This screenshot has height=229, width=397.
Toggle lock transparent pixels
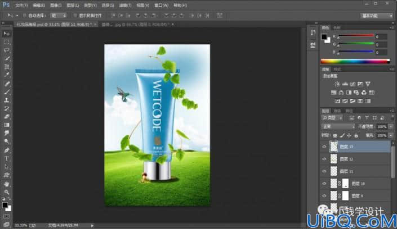click(x=335, y=136)
